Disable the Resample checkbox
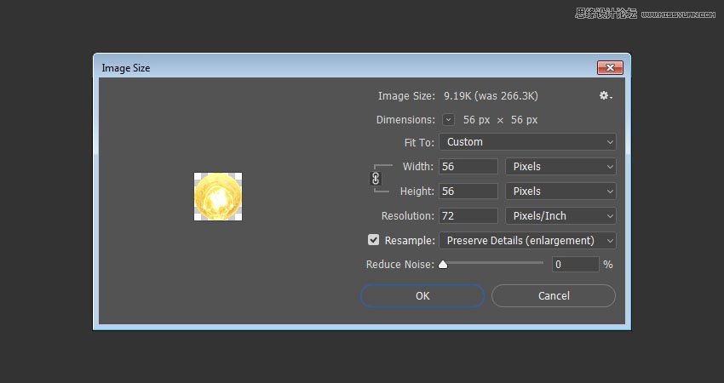Screen dimensions: 724x383 pyautogui.click(x=374, y=240)
